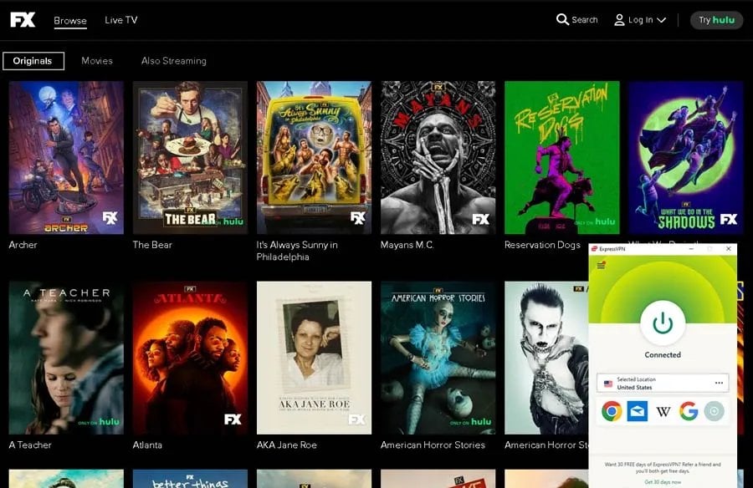Image resolution: width=753 pixels, height=488 pixels.
Task: Launch Chrome shortcut in ExpressVPN
Action: coord(612,411)
